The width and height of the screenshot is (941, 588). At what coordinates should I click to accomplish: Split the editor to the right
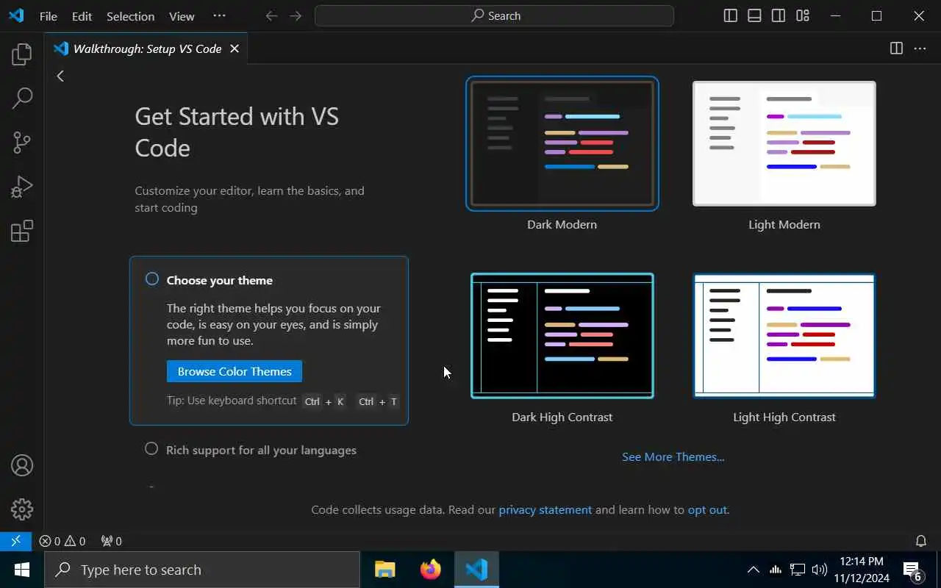(x=896, y=49)
